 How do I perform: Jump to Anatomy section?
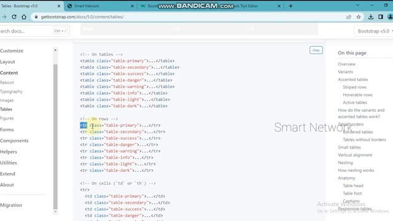click(346, 178)
